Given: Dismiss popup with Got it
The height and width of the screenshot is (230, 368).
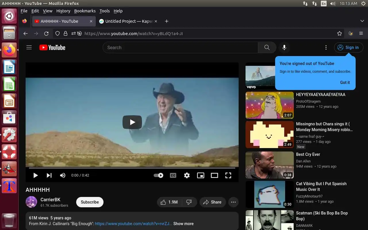Looking at the screenshot, I should [345, 82].
